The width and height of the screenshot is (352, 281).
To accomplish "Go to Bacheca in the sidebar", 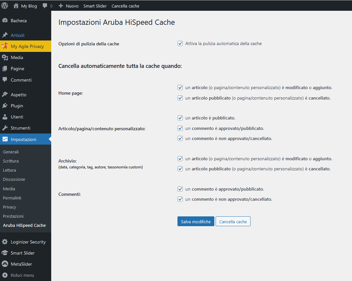I will (x=25, y=21).
